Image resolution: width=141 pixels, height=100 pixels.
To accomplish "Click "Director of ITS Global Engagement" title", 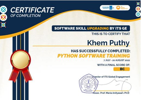I will (x=111, y=77).
